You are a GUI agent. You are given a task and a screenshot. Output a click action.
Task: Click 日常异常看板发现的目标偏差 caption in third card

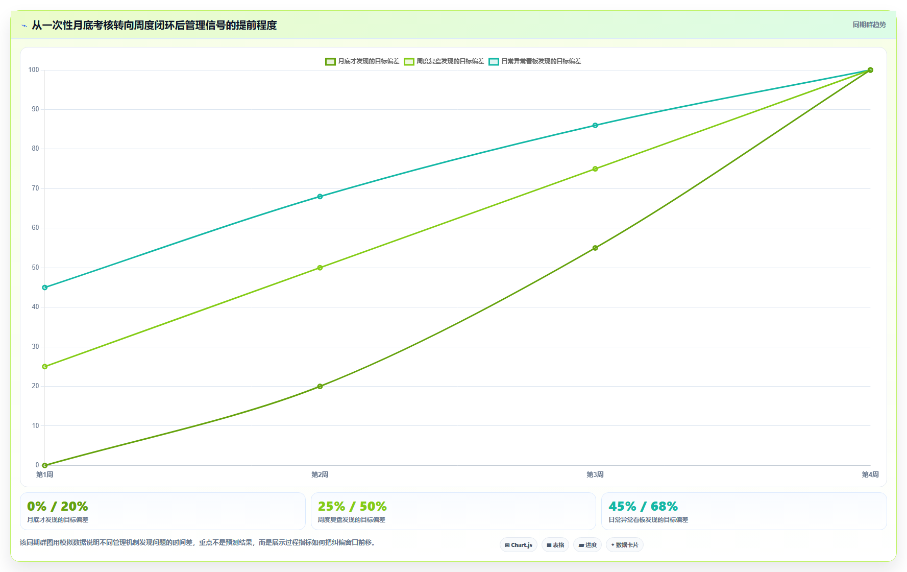click(x=648, y=520)
